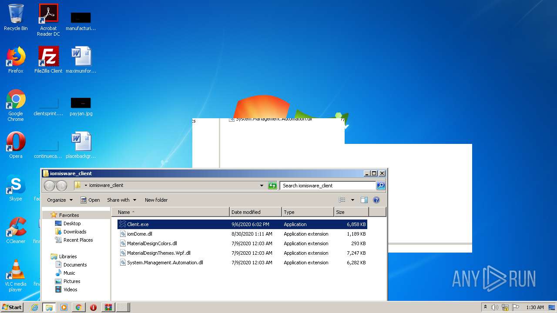Click the WinRAR taskbar button
The image size is (557, 313).
[x=108, y=307]
